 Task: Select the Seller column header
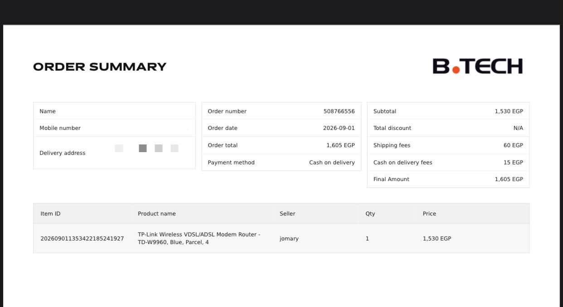coord(287,214)
